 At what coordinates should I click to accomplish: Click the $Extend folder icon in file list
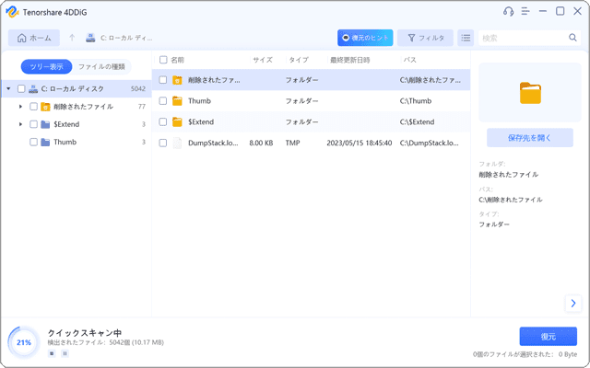[177, 121]
